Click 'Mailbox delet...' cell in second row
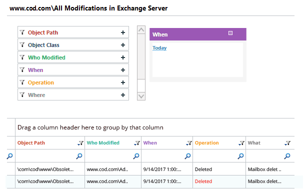306x191 pixels. 270,181
